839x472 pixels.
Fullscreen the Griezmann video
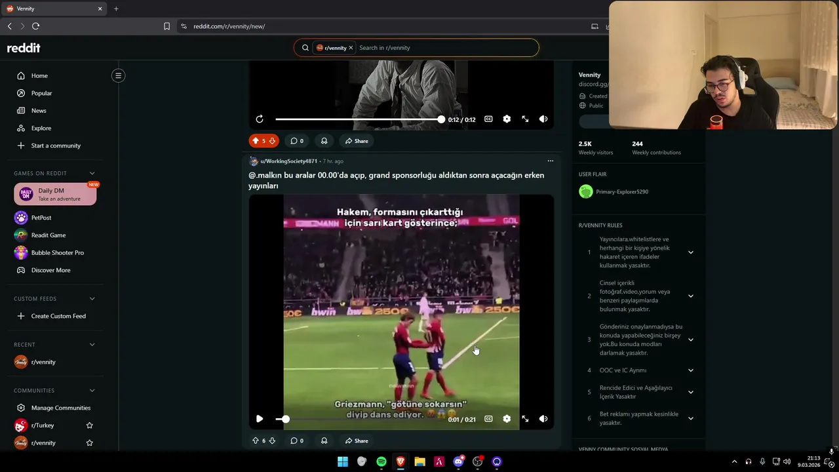point(525,419)
